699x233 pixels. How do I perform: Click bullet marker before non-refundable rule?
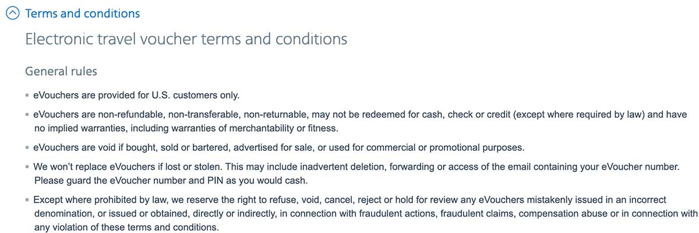tap(27, 115)
